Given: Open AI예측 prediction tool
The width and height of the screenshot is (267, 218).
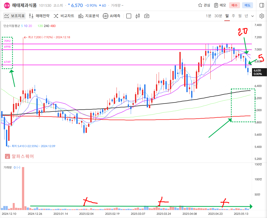Looking at the screenshot, I should (x=112, y=16).
